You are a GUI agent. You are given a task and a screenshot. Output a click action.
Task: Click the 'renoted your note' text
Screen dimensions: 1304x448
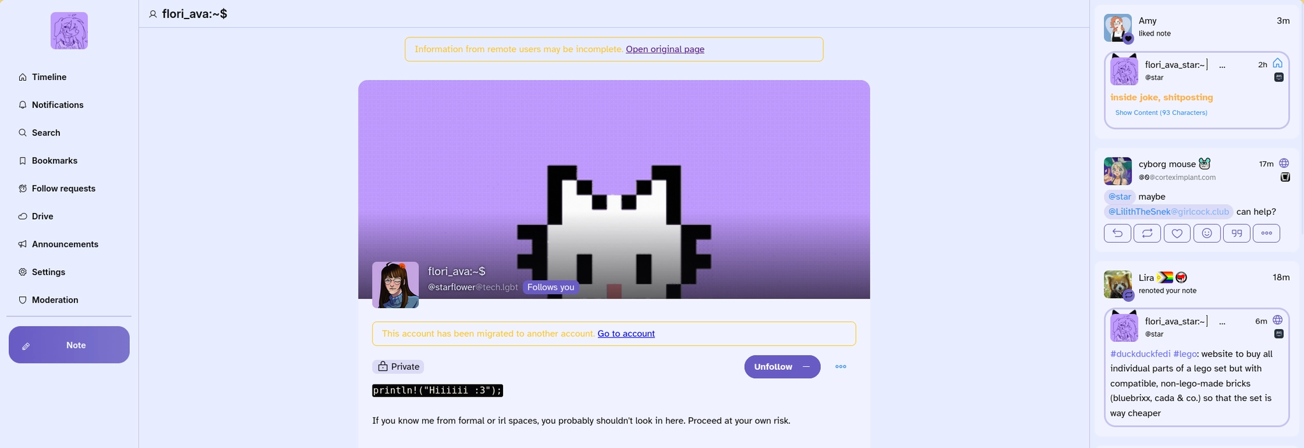(x=1168, y=290)
